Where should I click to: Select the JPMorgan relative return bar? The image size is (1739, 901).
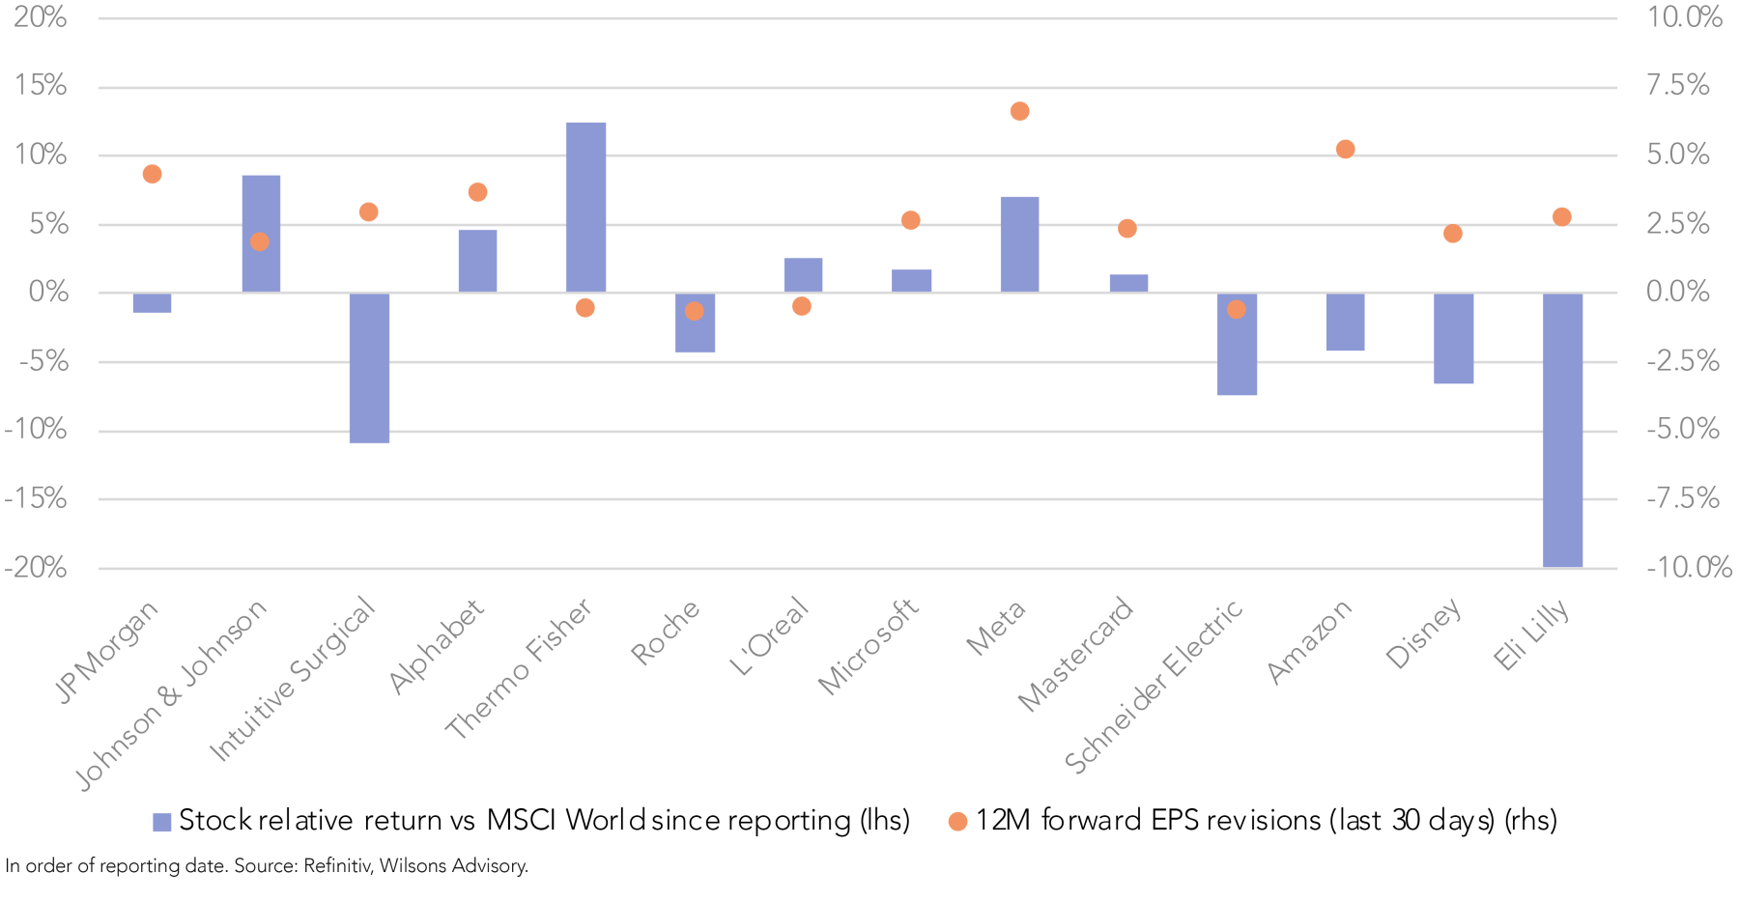click(152, 302)
